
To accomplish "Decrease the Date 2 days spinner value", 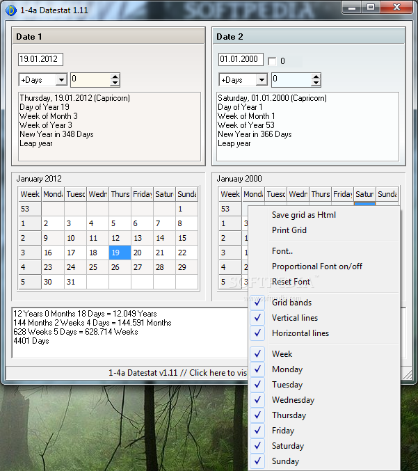I will [x=316, y=83].
